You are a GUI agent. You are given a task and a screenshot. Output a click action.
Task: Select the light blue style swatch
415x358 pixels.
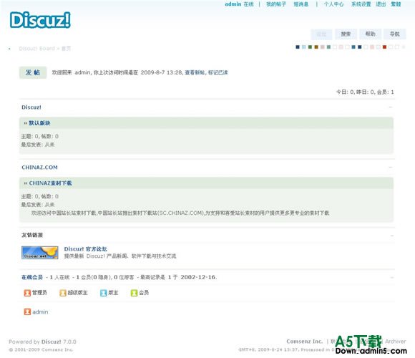(304, 47)
